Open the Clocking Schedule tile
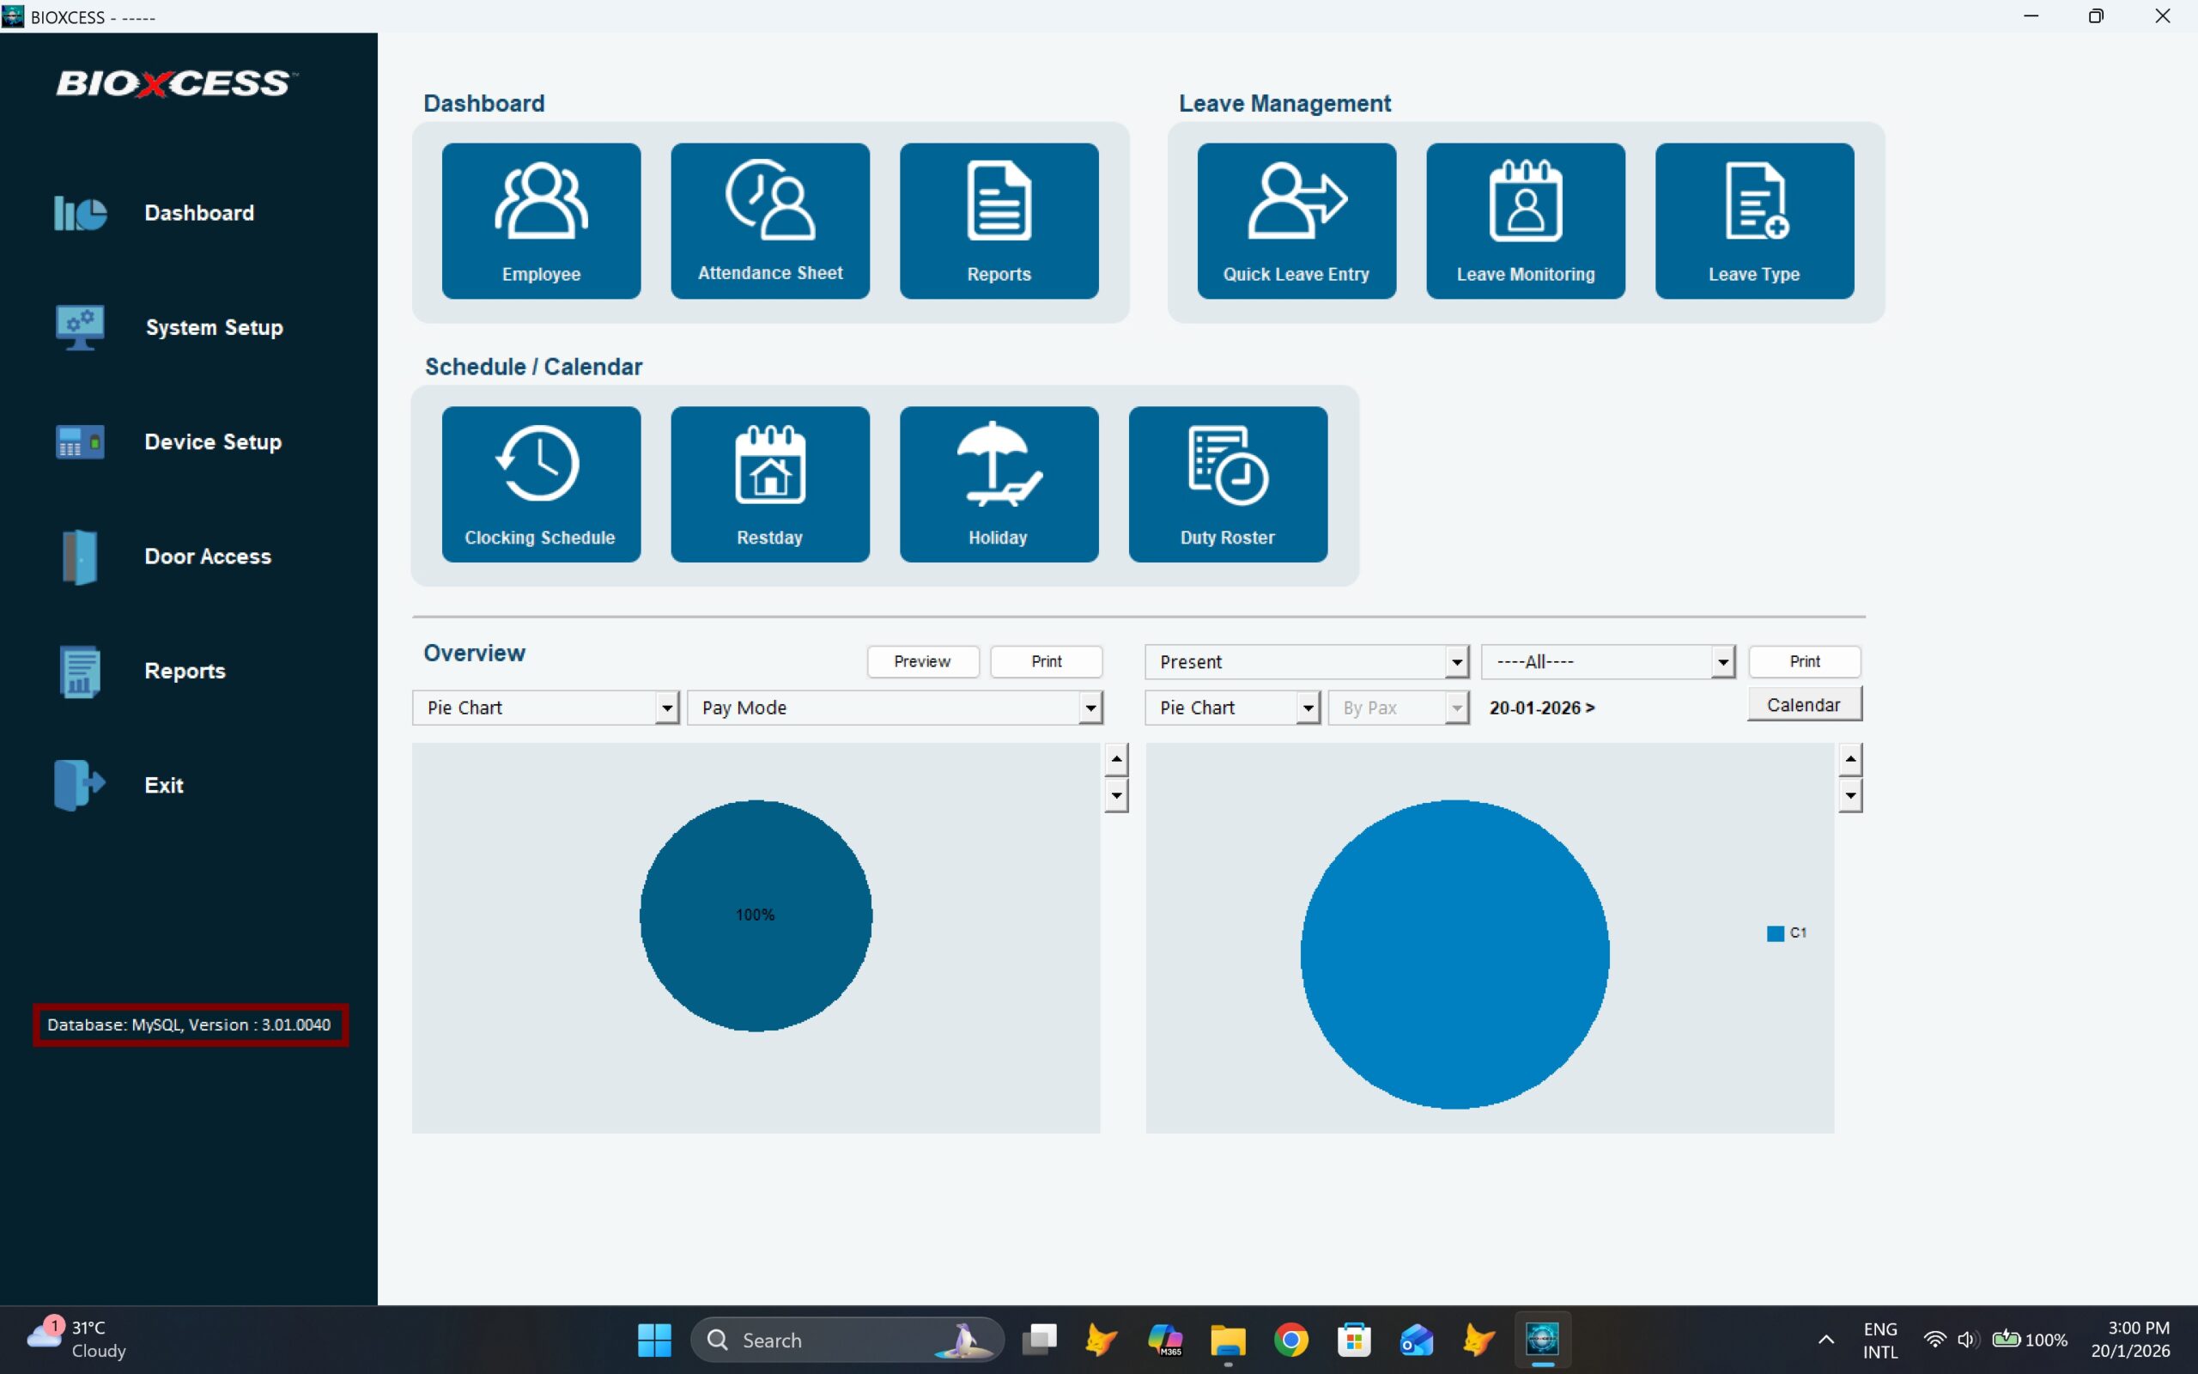Viewport: 2198px width, 1374px height. pyautogui.click(x=541, y=483)
